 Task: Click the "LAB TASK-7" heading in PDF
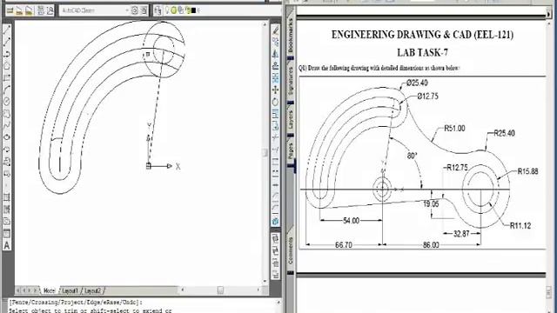(x=422, y=52)
